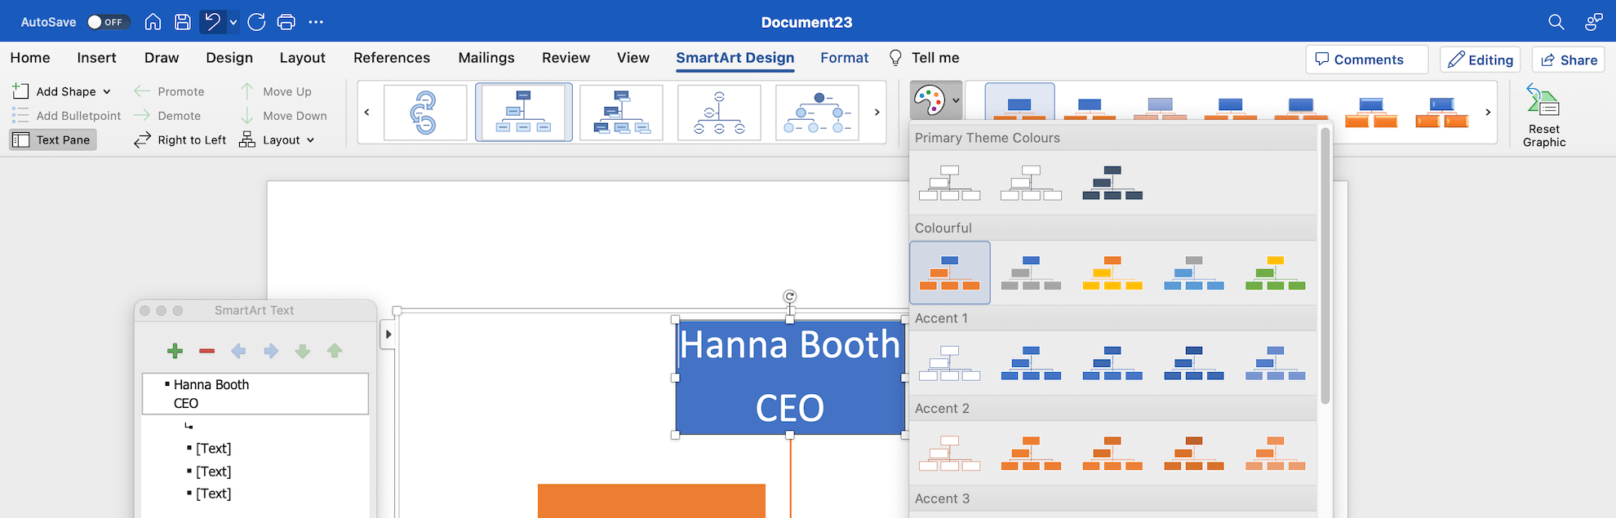Image resolution: width=1616 pixels, height=518 pixels.
Task: Choose the selected Organisation Chart layout
Action: [x=524, y=113]
